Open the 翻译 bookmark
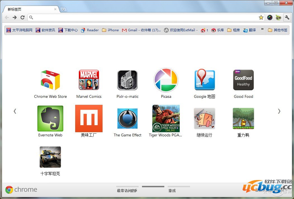The image size is (294, 199). tap(249, 30)
